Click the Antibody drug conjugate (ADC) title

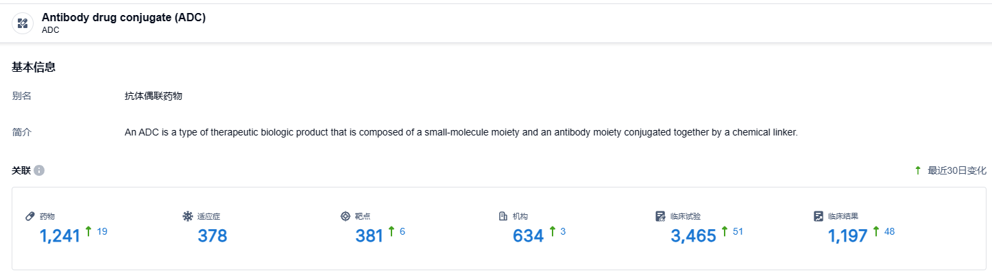(124, 17)
